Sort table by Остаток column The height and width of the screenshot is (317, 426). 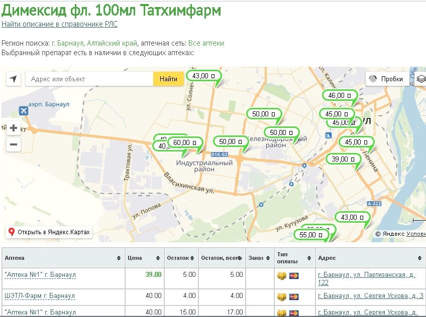point(181,258)
